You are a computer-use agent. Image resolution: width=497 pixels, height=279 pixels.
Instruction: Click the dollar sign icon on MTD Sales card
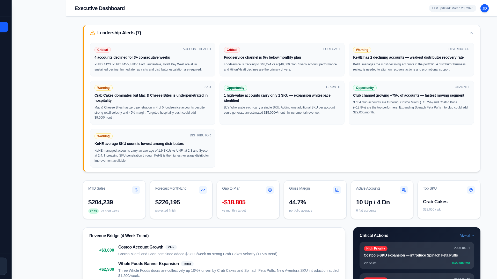(x=136, y=190)
